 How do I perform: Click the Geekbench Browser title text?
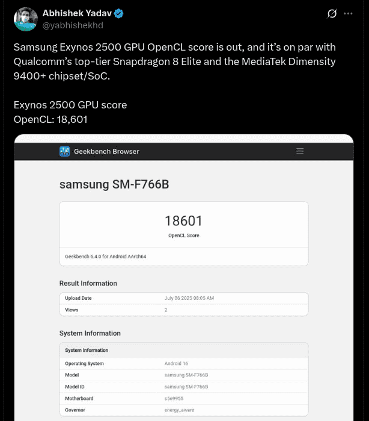click(x=106, y=151)
